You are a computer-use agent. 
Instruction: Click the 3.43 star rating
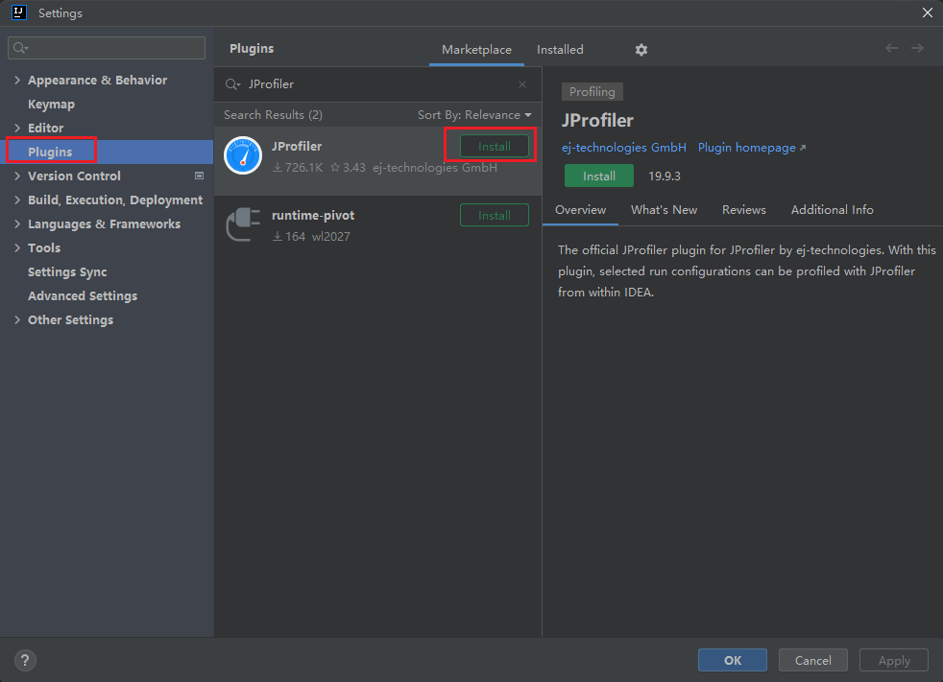[x=349, y=168]
